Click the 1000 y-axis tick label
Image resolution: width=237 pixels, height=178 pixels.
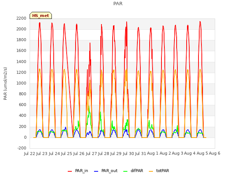21,83
